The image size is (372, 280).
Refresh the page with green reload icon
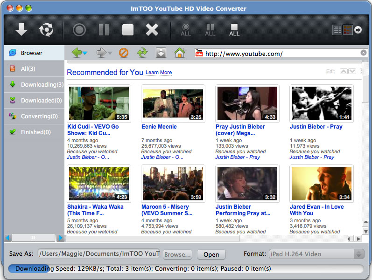click(x=142, y=53)
